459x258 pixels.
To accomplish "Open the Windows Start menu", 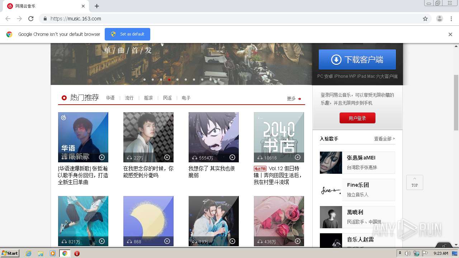I will click(x=10, y=253).
